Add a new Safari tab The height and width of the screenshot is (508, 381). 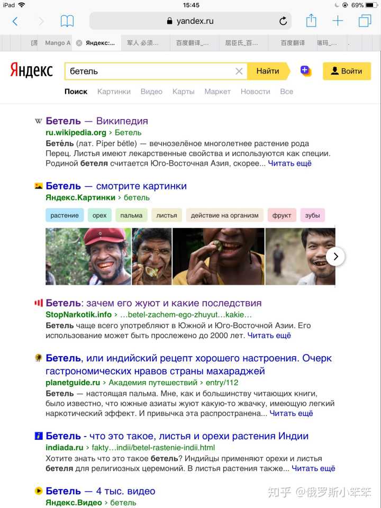338,21
